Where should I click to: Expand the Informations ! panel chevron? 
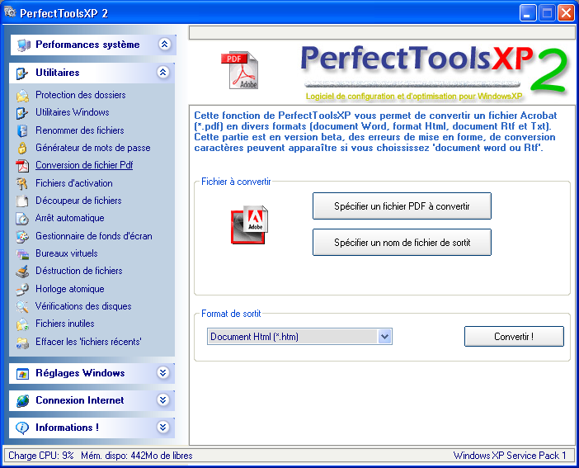click(162, 427)
